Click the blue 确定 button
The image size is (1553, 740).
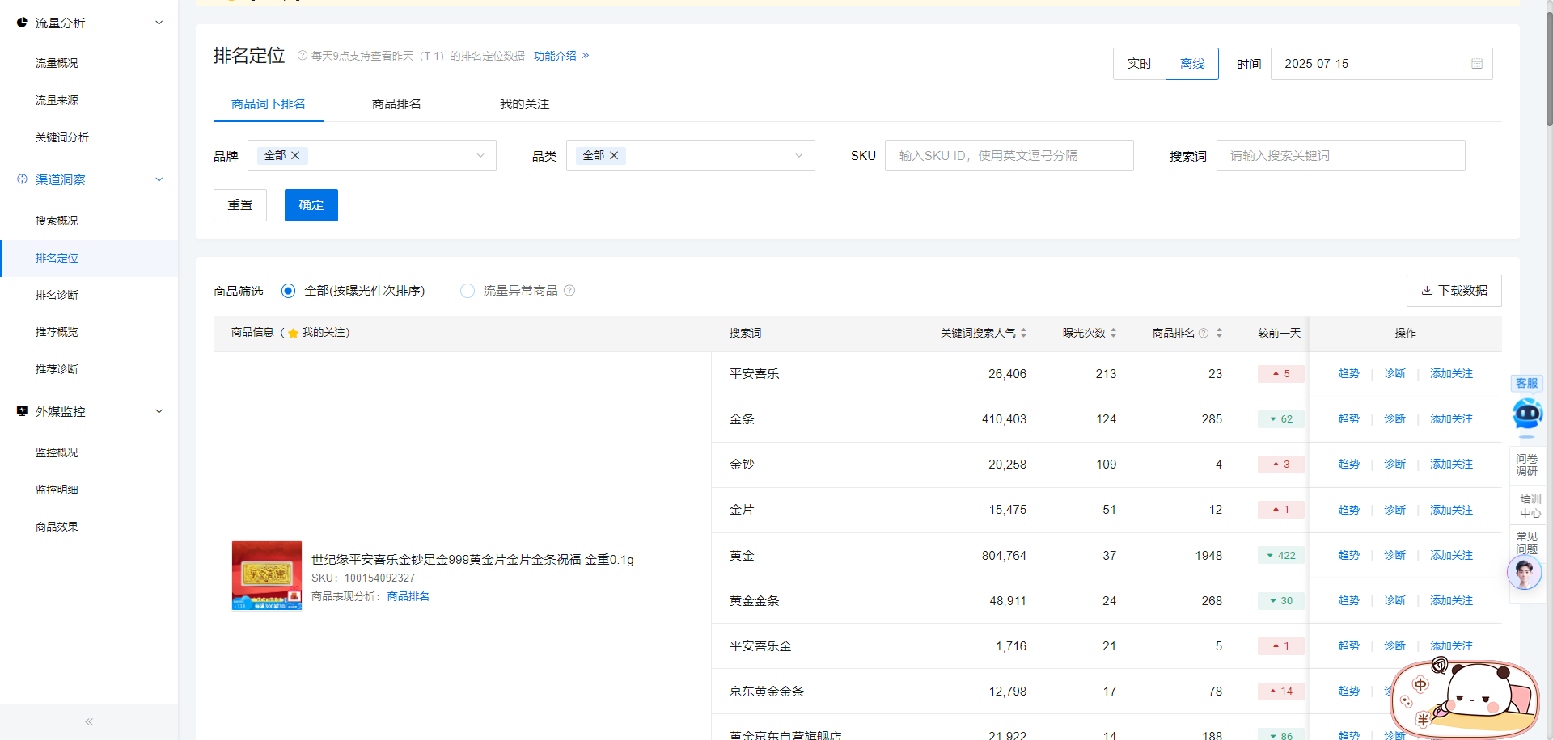tap(311, 205)
